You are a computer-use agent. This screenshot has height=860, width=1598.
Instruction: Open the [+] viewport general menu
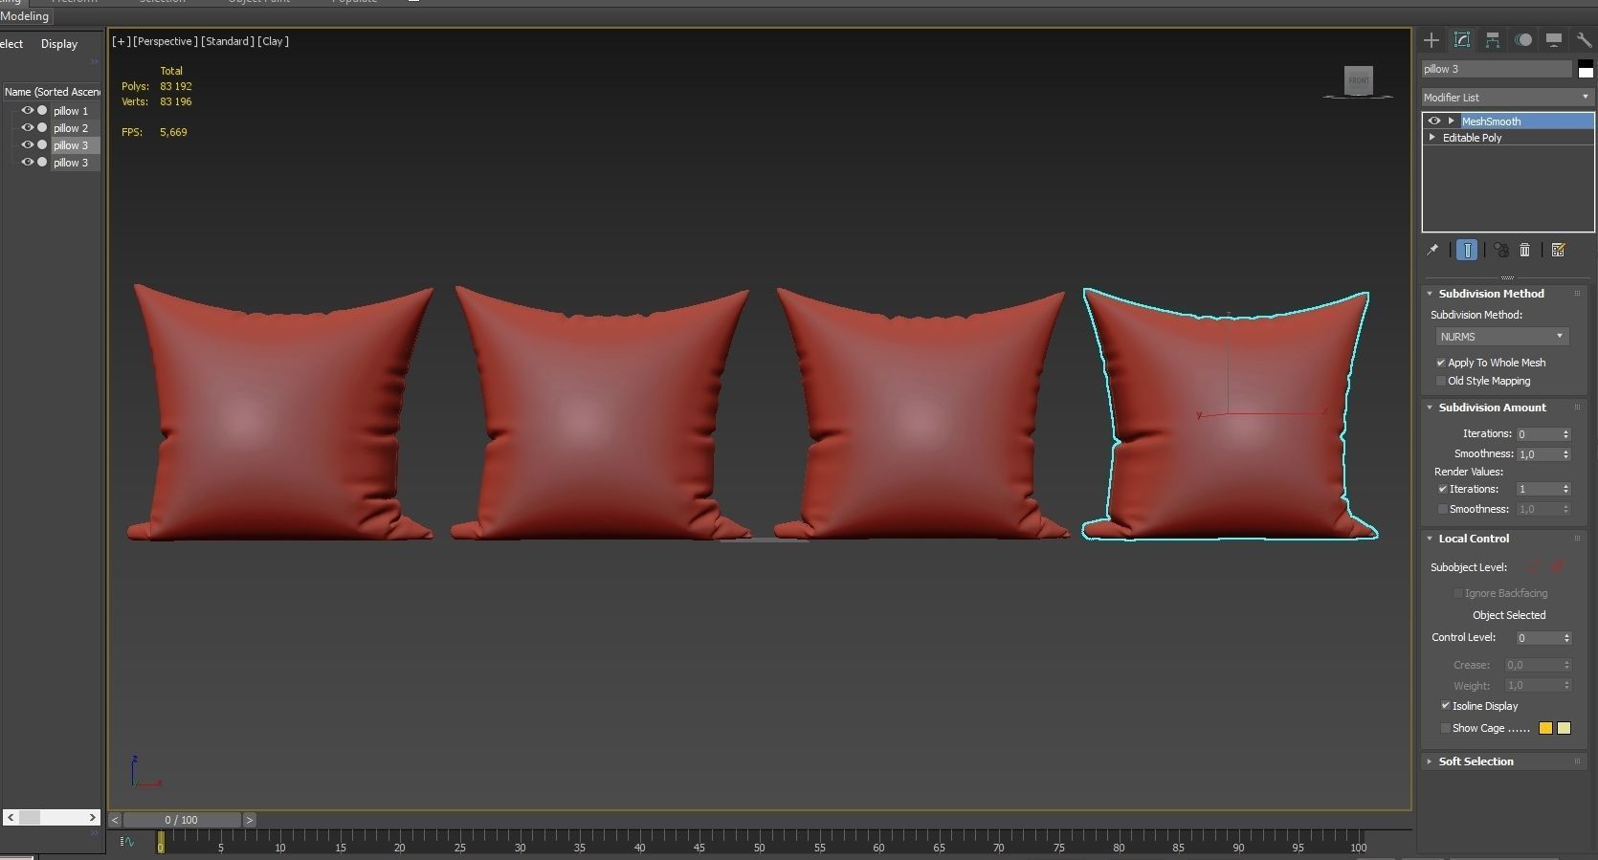121,41
